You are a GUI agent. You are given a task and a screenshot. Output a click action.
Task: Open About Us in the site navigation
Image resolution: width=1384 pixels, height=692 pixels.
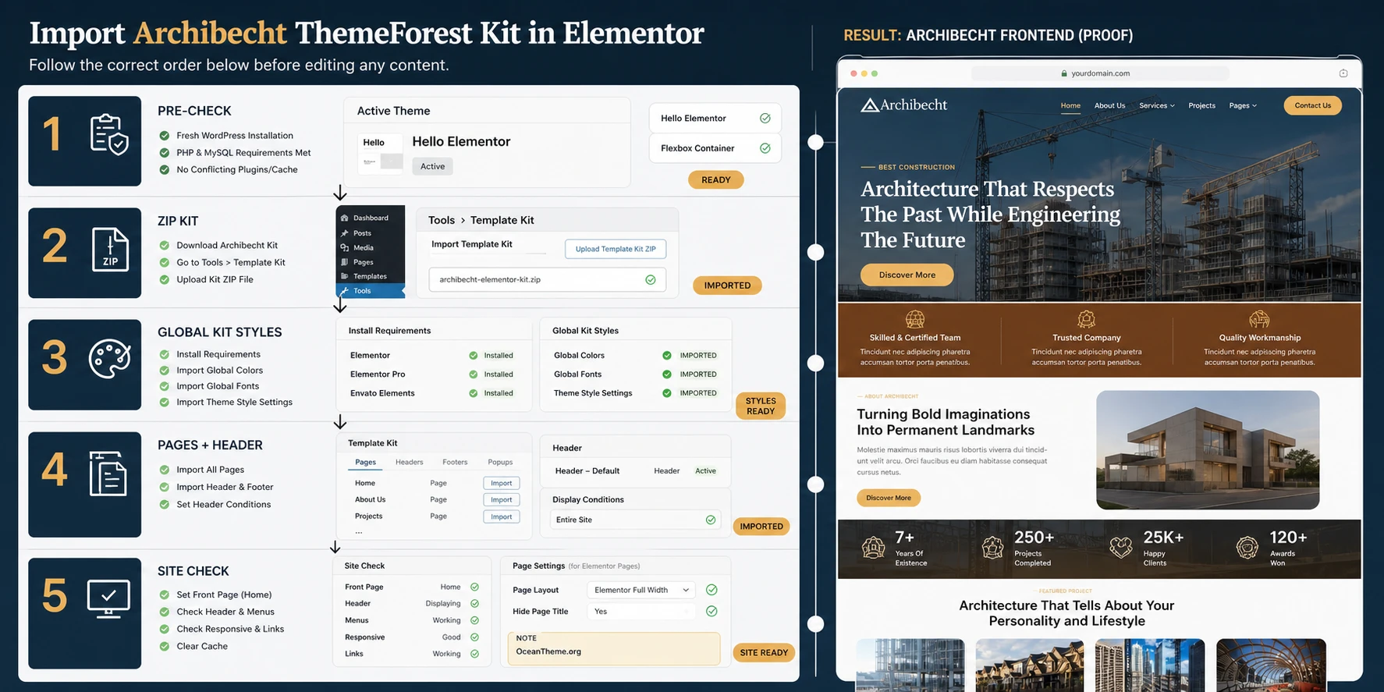coord(1109,105)
